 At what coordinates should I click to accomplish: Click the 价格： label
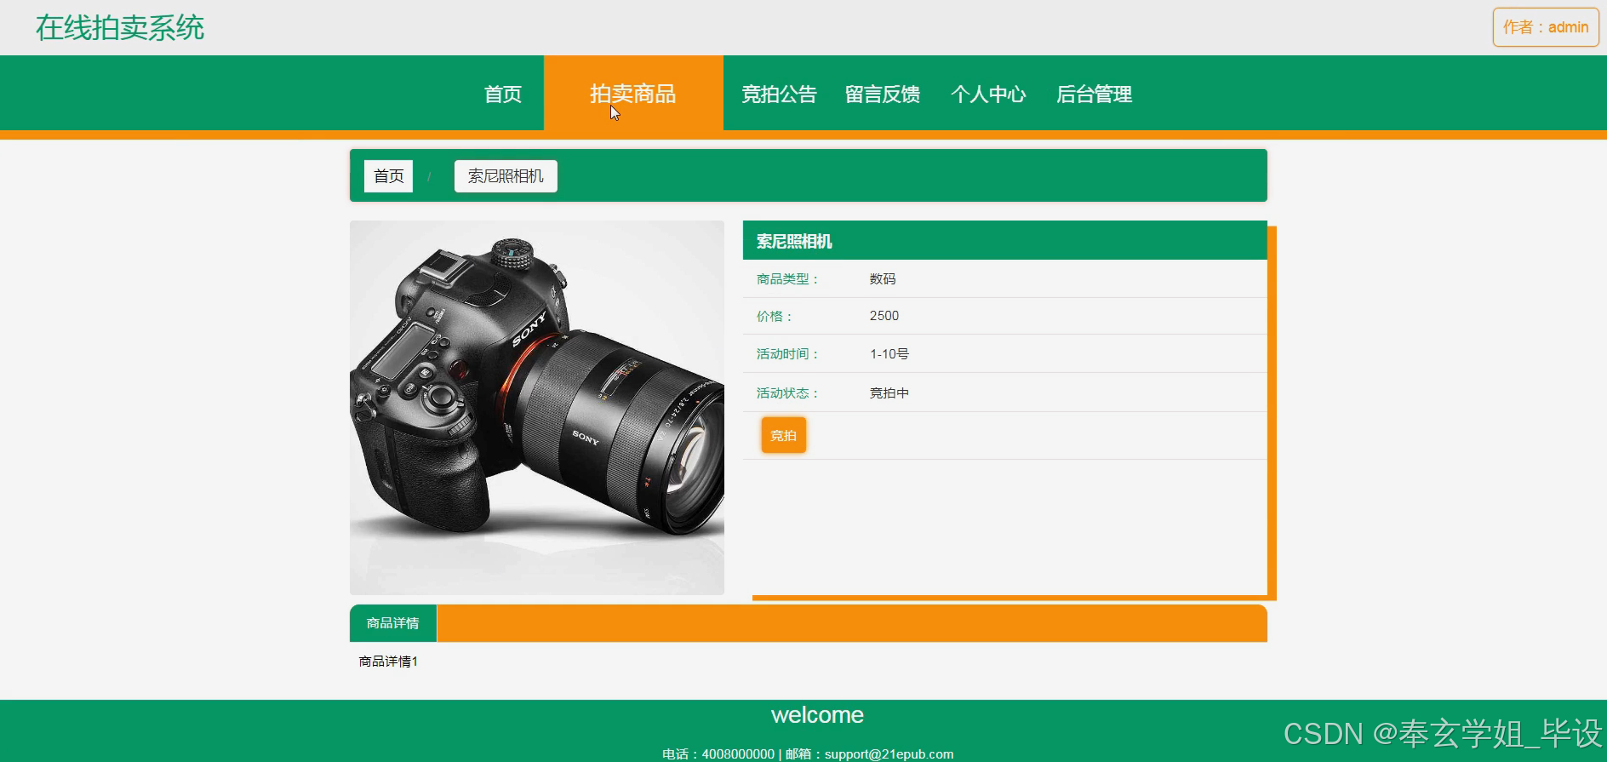(775, 317)
